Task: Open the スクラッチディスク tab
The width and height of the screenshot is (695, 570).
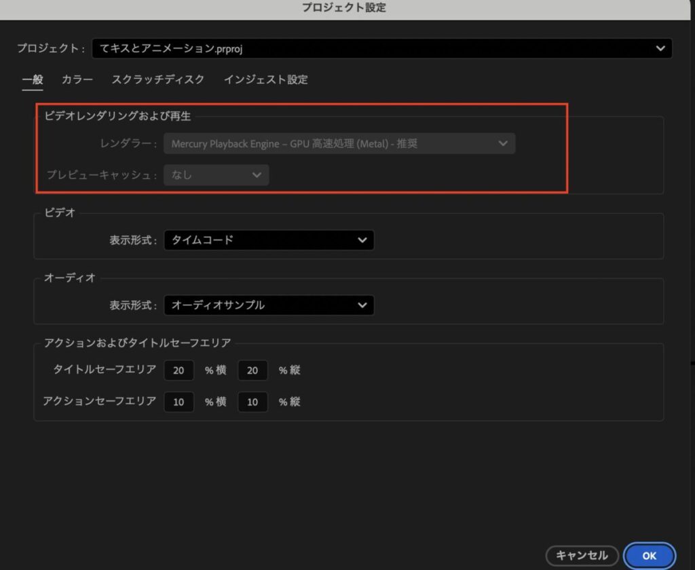Action: 157,79
